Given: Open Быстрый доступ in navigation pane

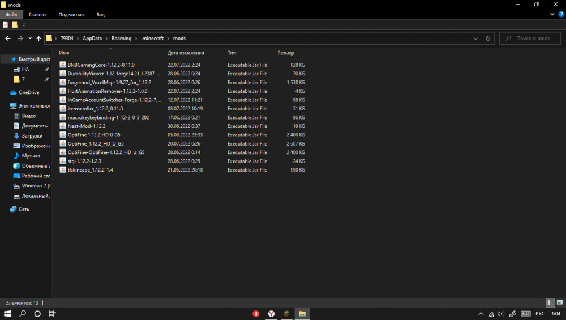Looking at the screenshot, I should tap(31, 59).
